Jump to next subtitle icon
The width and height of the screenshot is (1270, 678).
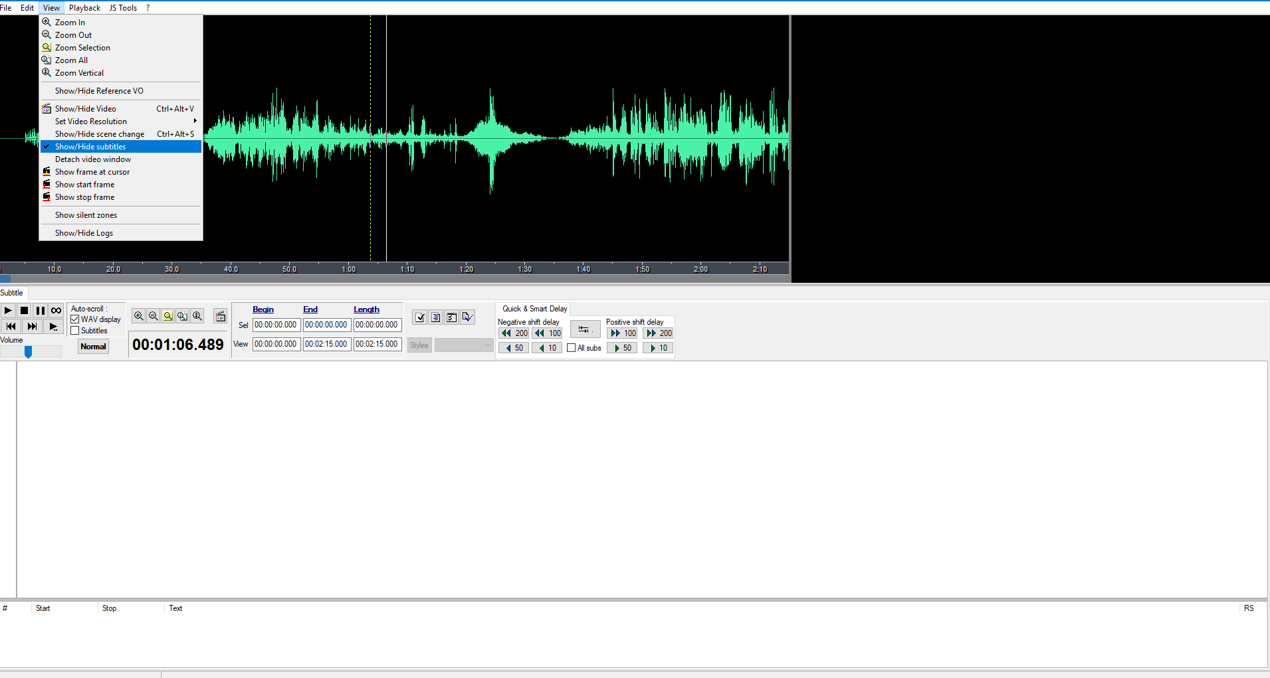[x=32, y=326]
